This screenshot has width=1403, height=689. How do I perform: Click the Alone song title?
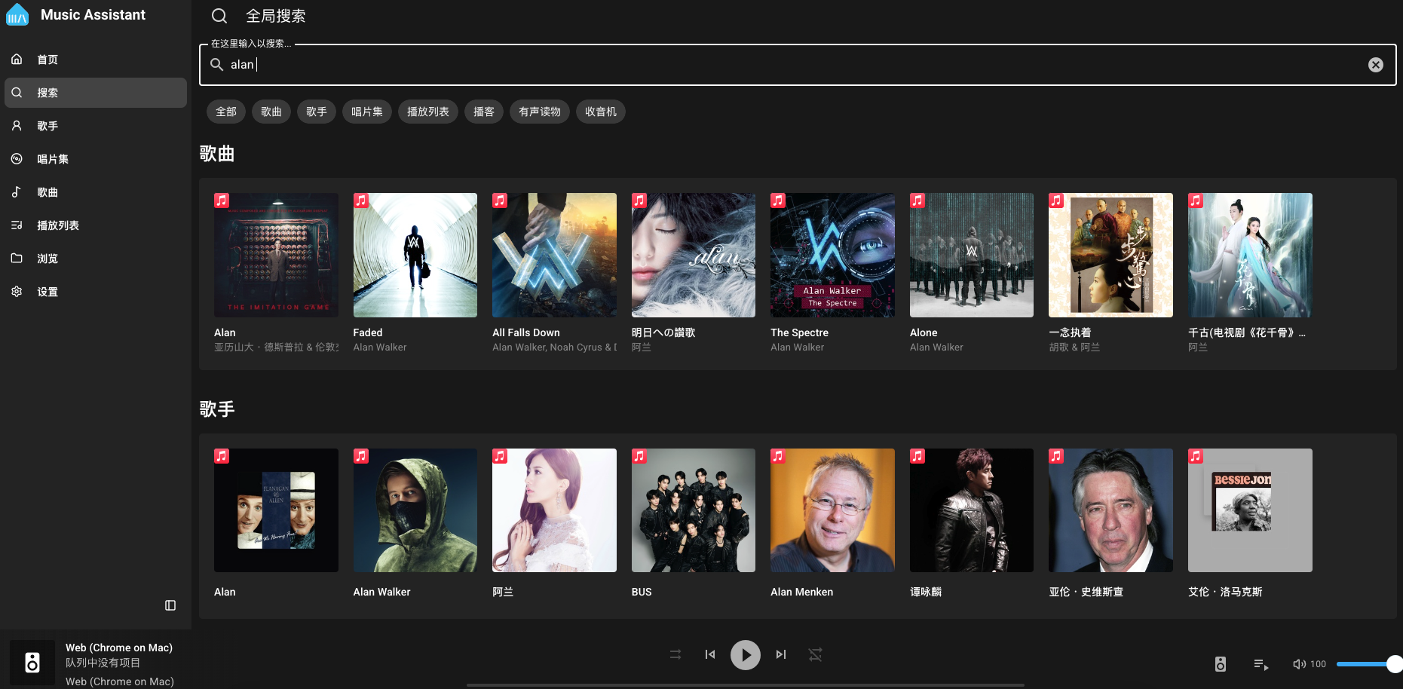pyautogui.click(x=924, y=332)
